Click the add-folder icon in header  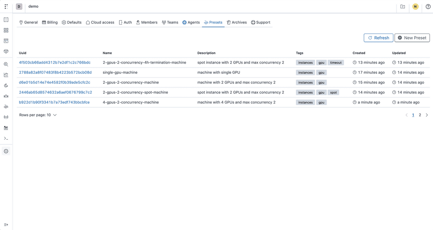tap(403, 6)
